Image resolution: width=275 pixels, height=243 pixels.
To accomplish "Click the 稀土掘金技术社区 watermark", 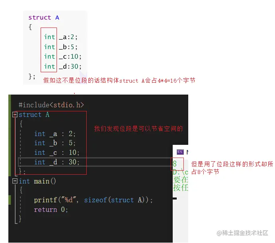I will (242, 233).
